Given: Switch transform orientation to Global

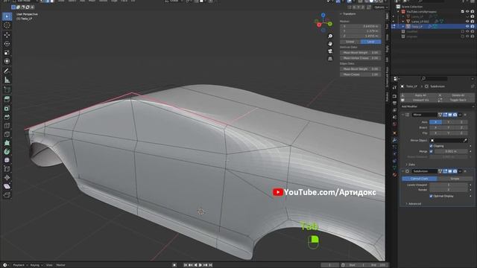Looking at the screenshot, I should coord(350,42).
